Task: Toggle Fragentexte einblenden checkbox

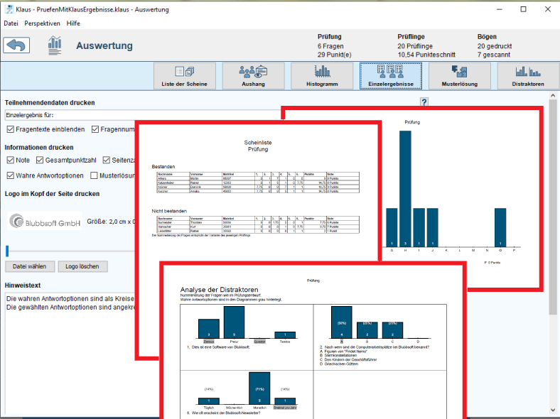Action: 11,129
